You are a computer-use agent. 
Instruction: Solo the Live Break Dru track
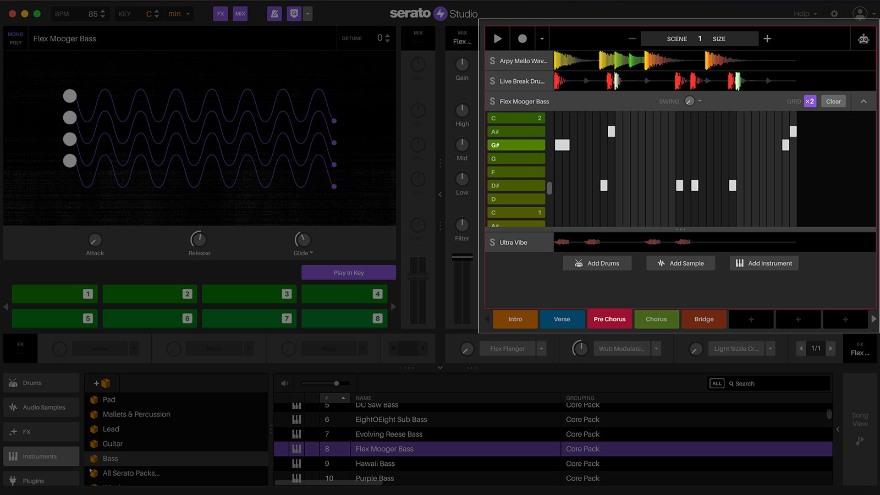point(492,81)
